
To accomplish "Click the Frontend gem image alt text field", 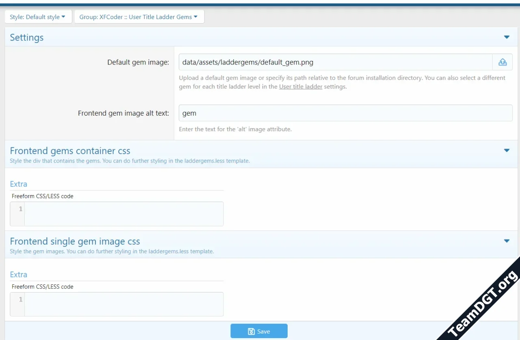I will pos(346,113).
